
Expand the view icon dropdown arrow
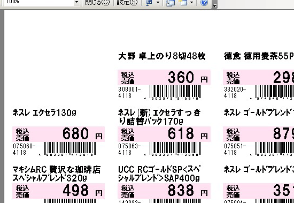coord(191,3)
